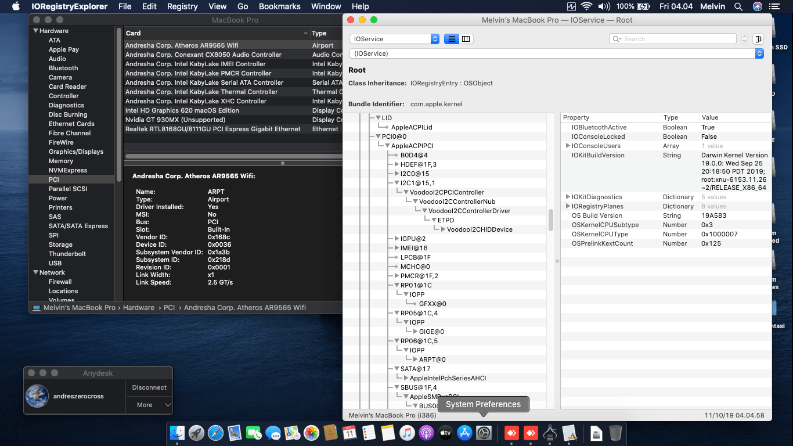Open Photos from the Dock
The width and height of the screenshot is (793, 446).
click(311, 433)
